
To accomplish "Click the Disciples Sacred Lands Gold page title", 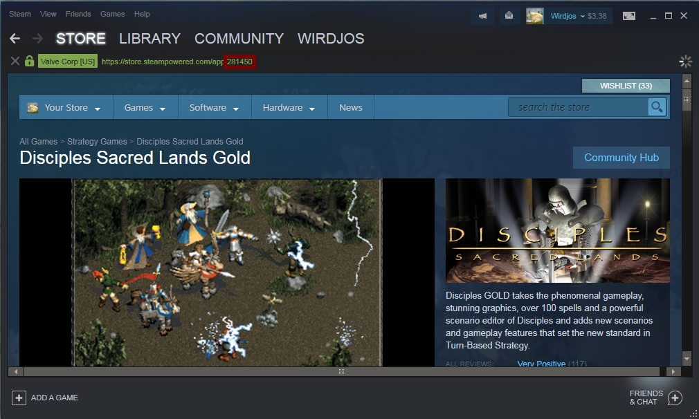I will click(135, 158).
